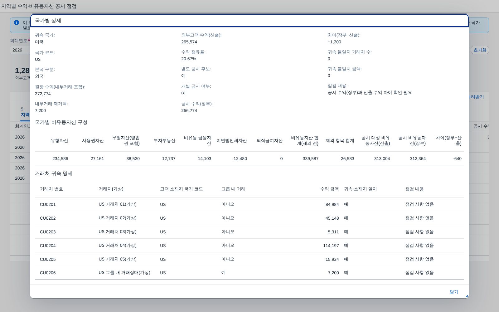499x312 pixels.
Task: Click 차이(장부−산출) value +1,200
Action: pyautogui.click(x=334, y=42)
